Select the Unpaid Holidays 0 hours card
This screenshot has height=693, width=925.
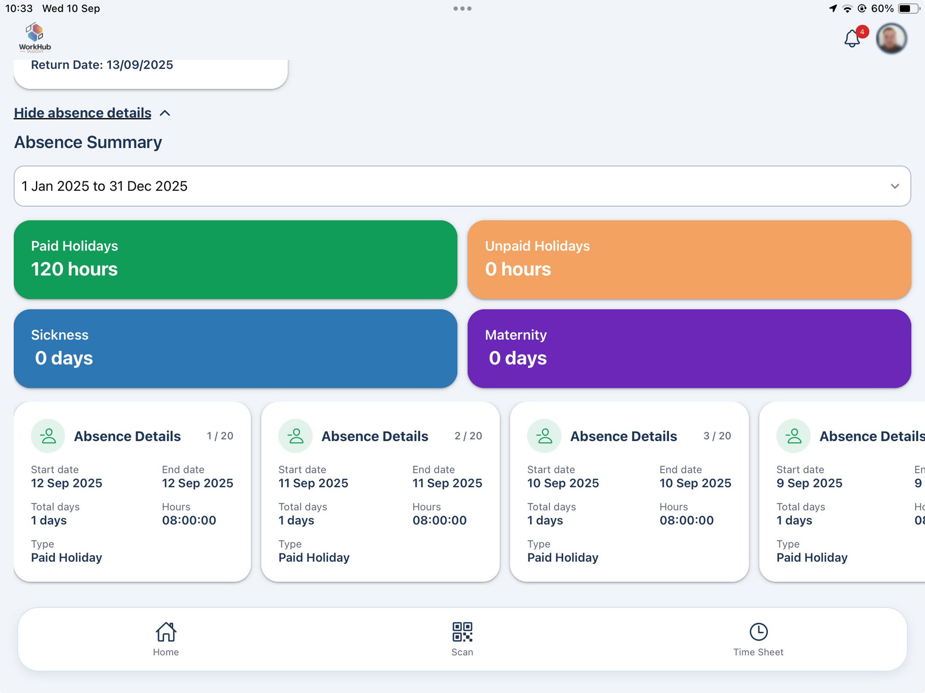[689, 260]
